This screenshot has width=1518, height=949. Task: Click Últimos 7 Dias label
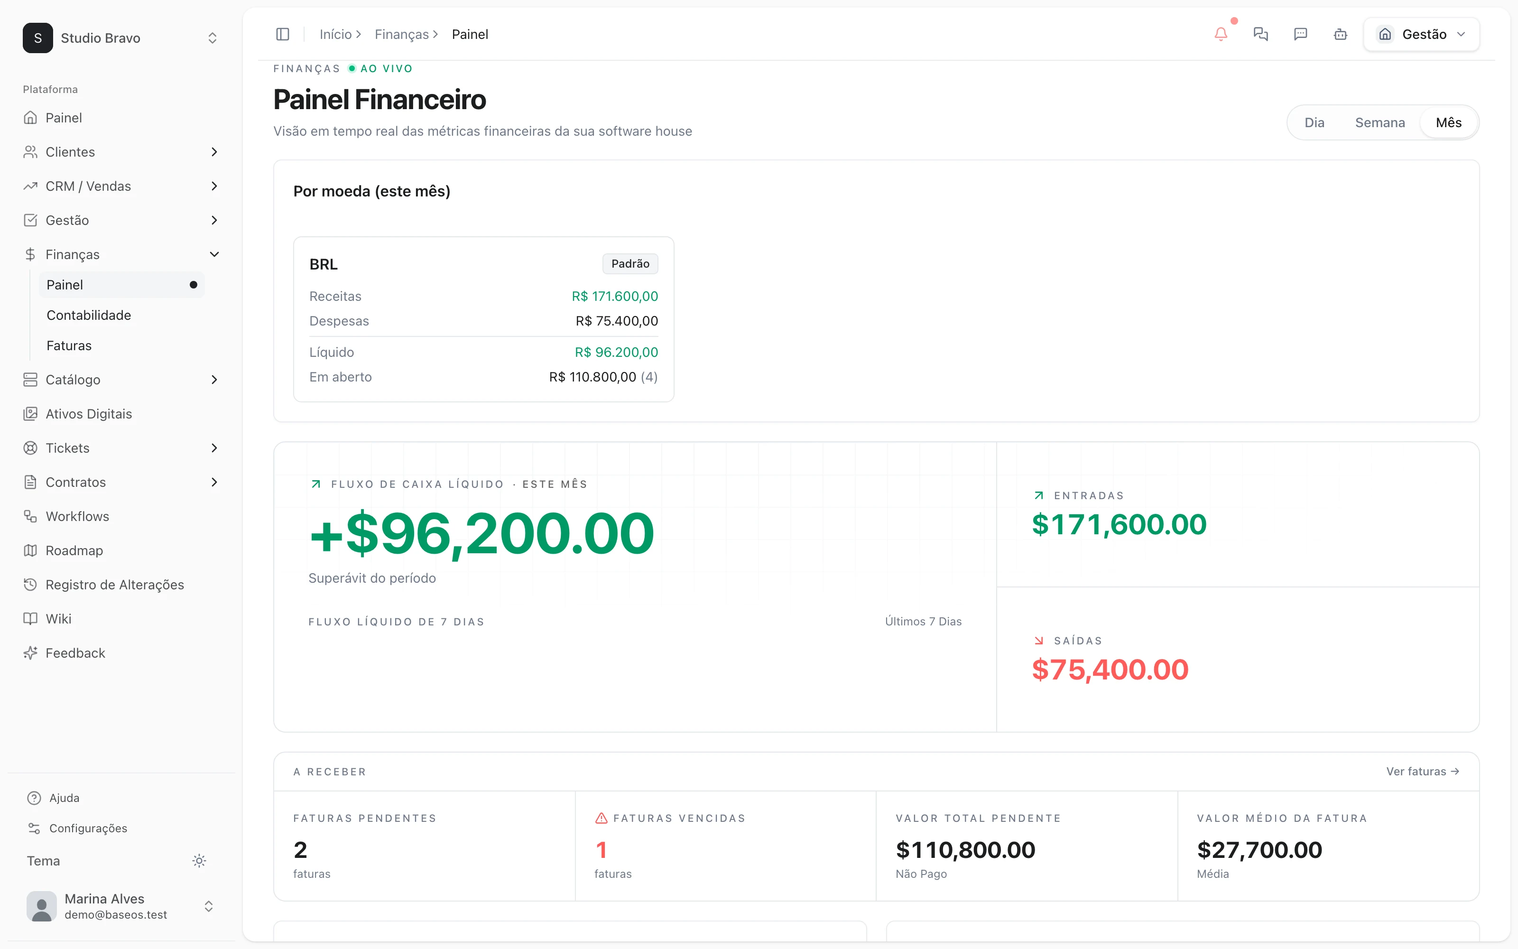pos(923,622)
